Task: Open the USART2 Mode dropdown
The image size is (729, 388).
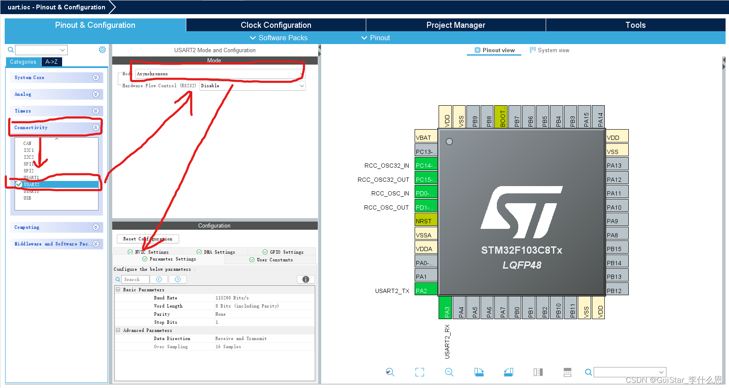Action: click(x=220, y=74)
